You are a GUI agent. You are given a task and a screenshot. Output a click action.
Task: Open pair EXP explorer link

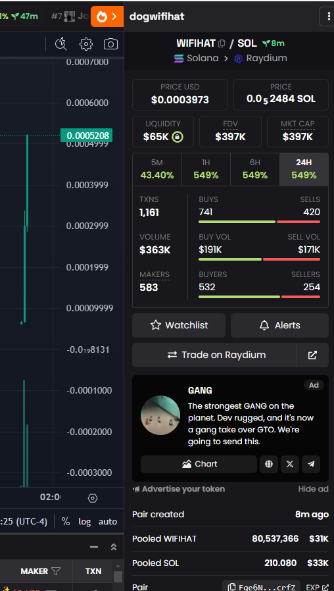tap(318, 587)
